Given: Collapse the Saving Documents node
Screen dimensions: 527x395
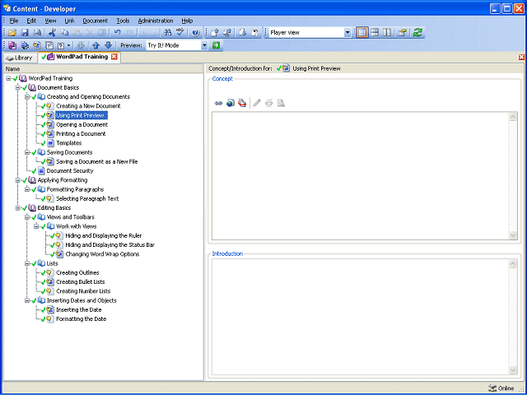Looking at the screenshot, I should [x=27, y=152].
